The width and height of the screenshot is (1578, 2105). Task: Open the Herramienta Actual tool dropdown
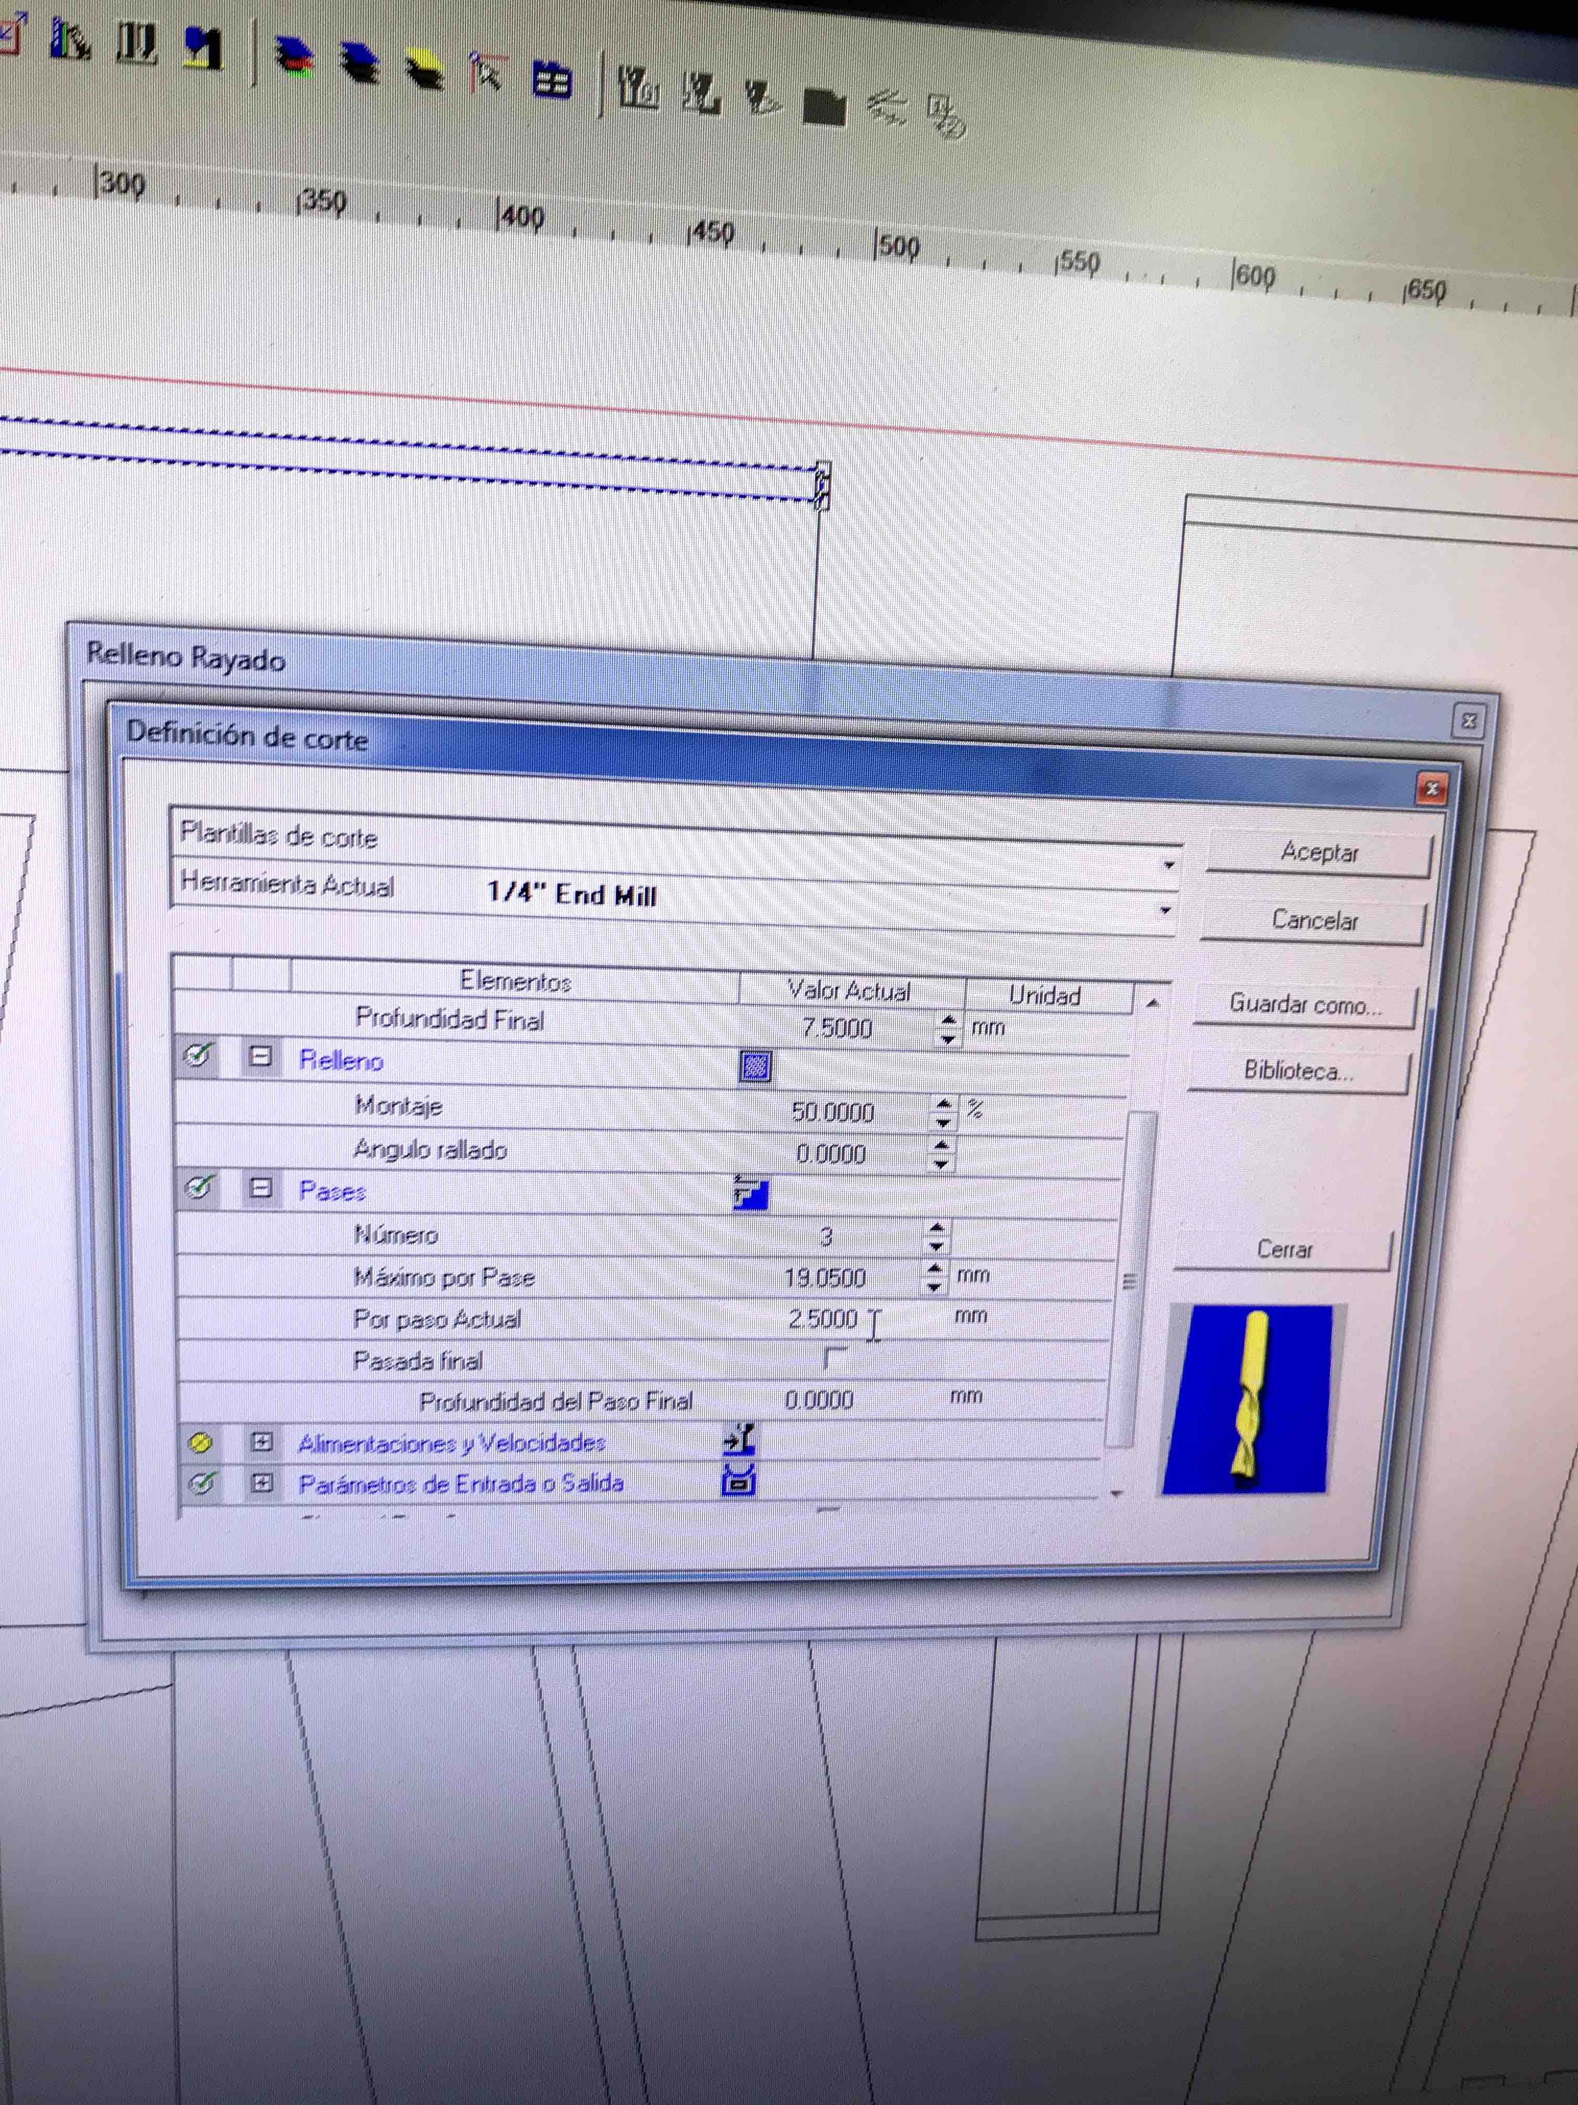click(x=1164, y=910)
